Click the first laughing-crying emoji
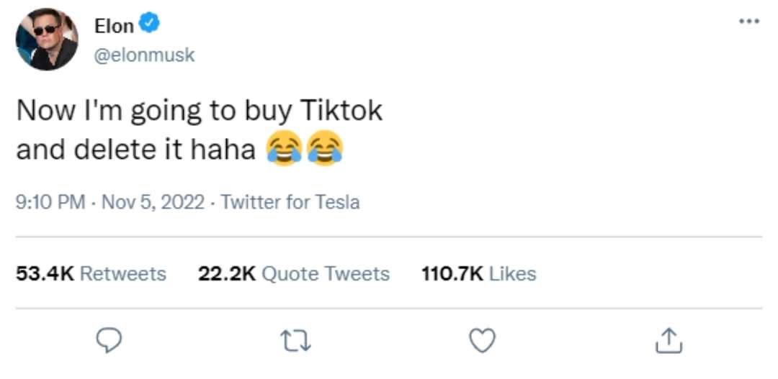Viewport: 778px width, 379px height. 283,150
